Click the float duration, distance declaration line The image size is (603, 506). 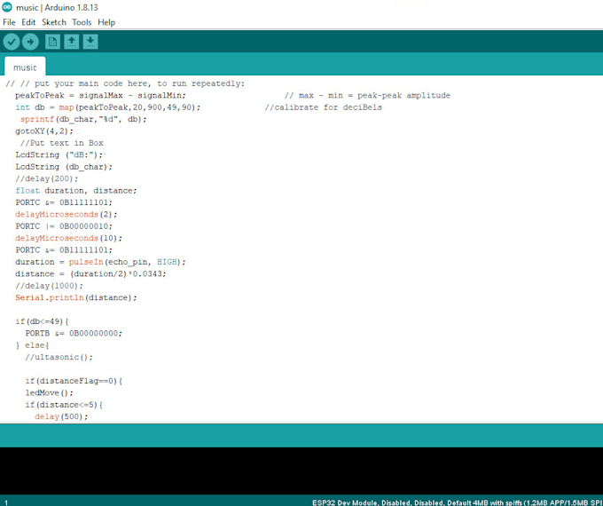coord(75,190)
